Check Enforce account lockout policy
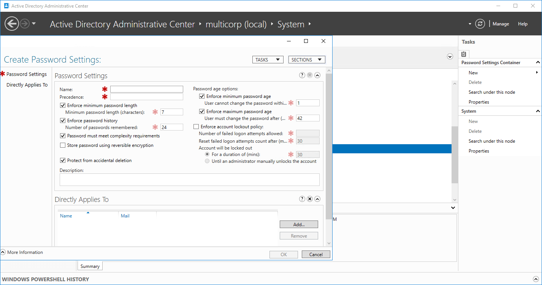The height and width of the screenshot is (285, 542). pyautogui.click(x=196, y=127)
